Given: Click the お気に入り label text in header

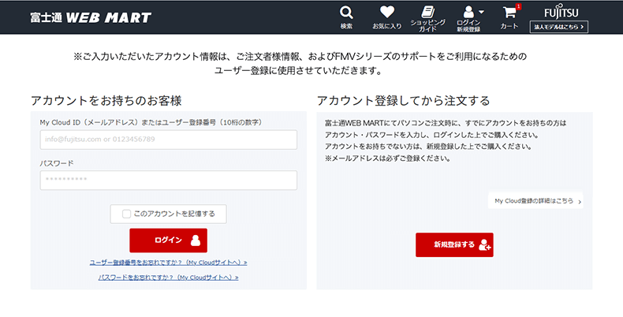Looking at the screenshot, I should tap(386, 26).
